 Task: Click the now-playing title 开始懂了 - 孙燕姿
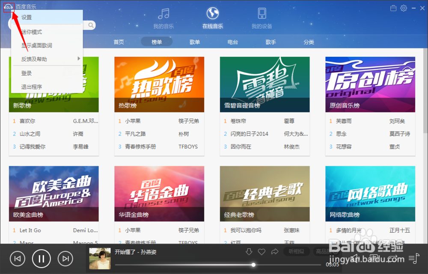tap(135, 252)
